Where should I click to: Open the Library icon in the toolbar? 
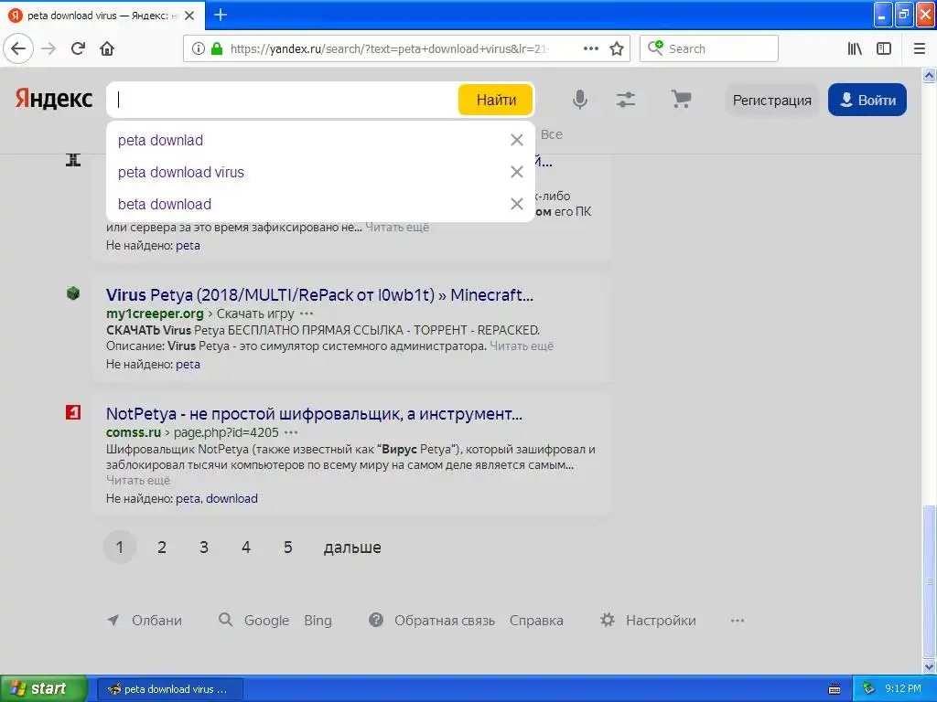[x=855, y=48]
